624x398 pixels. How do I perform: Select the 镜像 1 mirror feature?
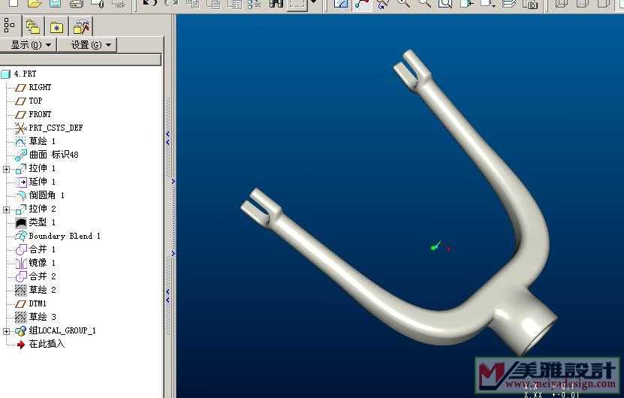point(42,263)
